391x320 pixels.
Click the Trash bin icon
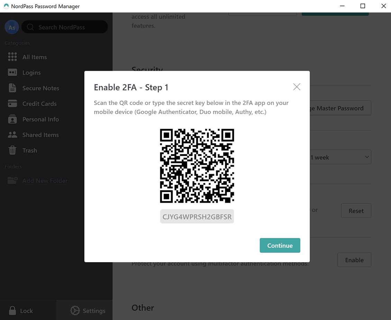tap(12, 150)
